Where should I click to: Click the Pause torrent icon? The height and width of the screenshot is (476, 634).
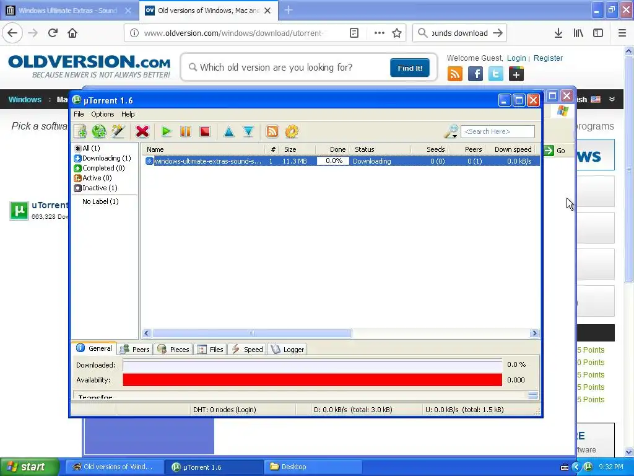tap(186, 131)
